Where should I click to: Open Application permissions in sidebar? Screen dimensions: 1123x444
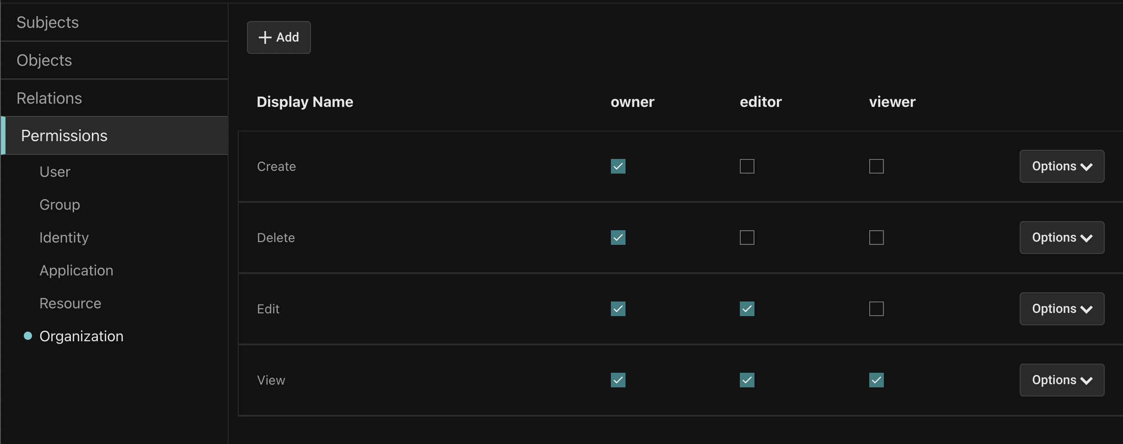pyautogui.click(x=76, y=270)
